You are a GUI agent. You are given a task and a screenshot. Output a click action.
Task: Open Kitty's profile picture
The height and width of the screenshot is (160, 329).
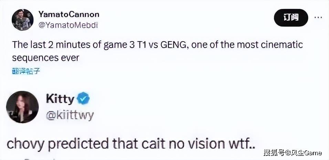point(22,107)
